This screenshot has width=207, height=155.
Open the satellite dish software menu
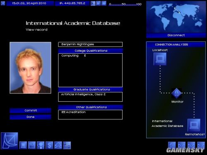pos(10,141)
